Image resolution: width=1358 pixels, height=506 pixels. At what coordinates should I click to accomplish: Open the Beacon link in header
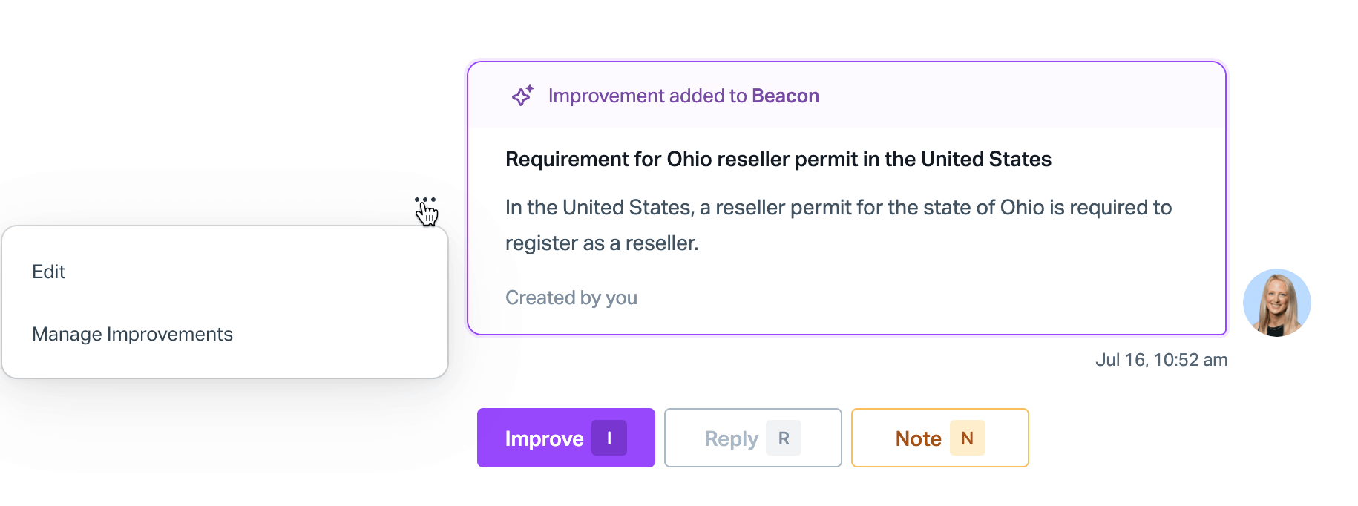pos(785,96)
